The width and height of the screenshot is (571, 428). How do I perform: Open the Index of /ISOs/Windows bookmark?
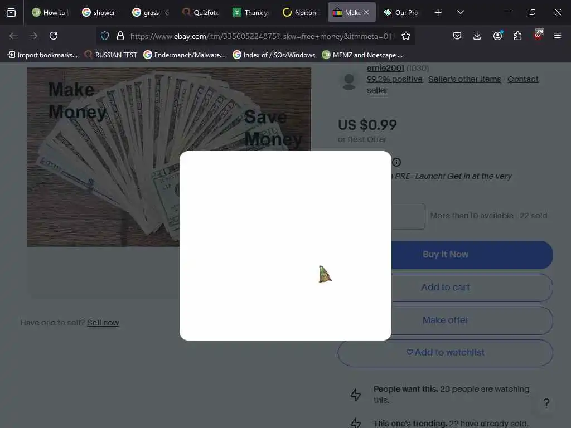pos(274,55)
